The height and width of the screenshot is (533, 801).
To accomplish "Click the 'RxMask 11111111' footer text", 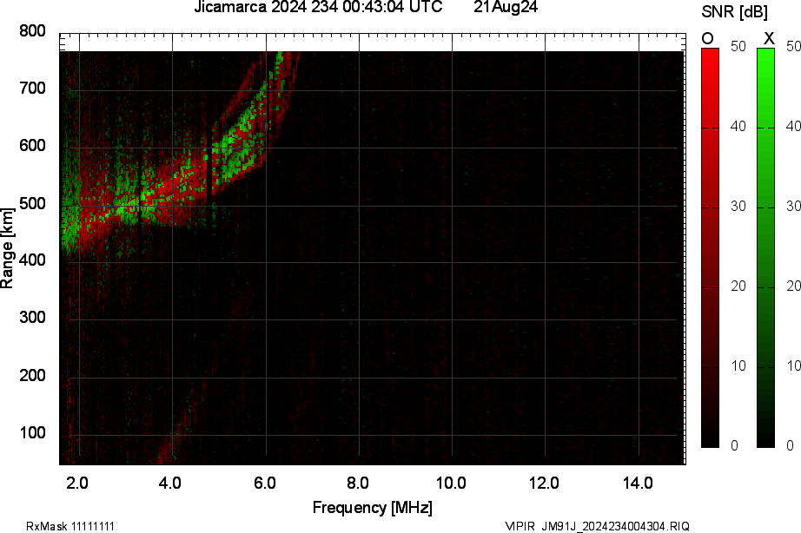I will tap(70, 526).
